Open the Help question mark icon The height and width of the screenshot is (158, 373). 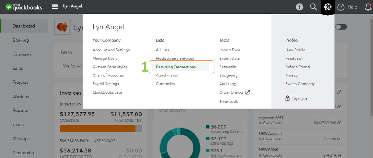click(x=341, y=7)
